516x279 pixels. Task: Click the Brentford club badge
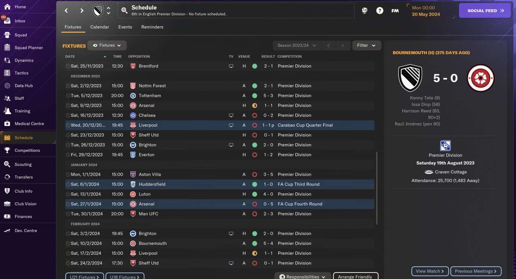tap(133, 66)
